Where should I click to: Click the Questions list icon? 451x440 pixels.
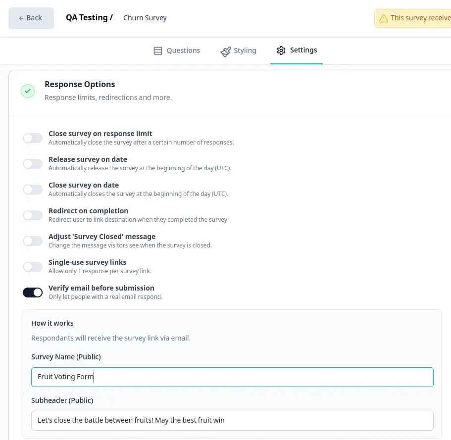click(158, 51)
